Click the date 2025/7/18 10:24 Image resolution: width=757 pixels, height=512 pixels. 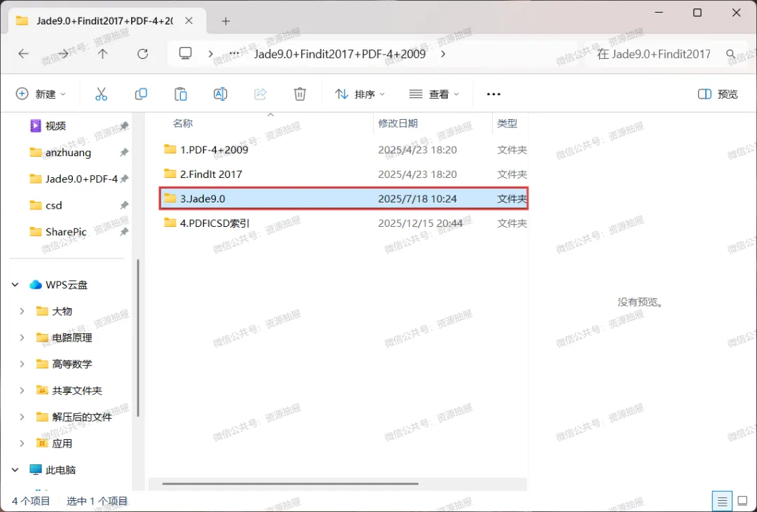point(417,199)
